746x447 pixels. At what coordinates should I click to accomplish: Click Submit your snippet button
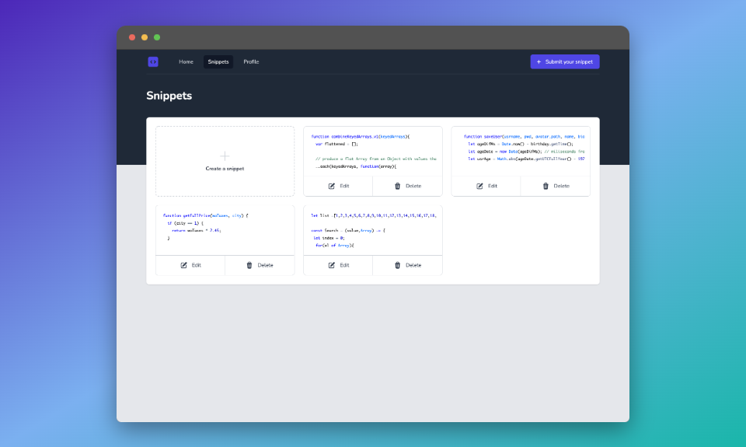pyautogui.click(x=565, y=62)
